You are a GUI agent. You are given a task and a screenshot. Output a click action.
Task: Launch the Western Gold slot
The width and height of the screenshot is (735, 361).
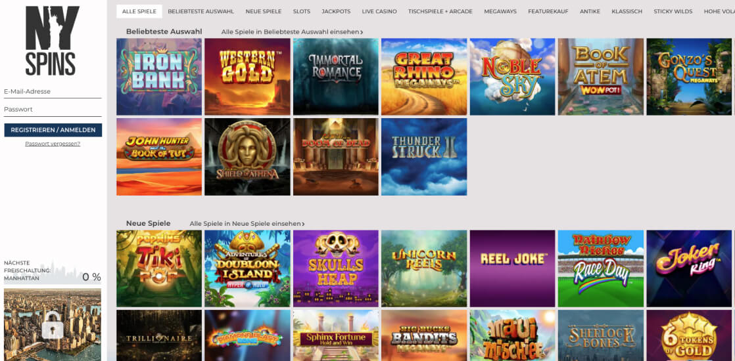coord(247,77)
